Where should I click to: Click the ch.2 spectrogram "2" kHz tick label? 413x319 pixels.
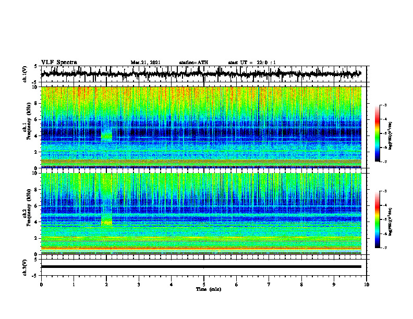point(37,238)
